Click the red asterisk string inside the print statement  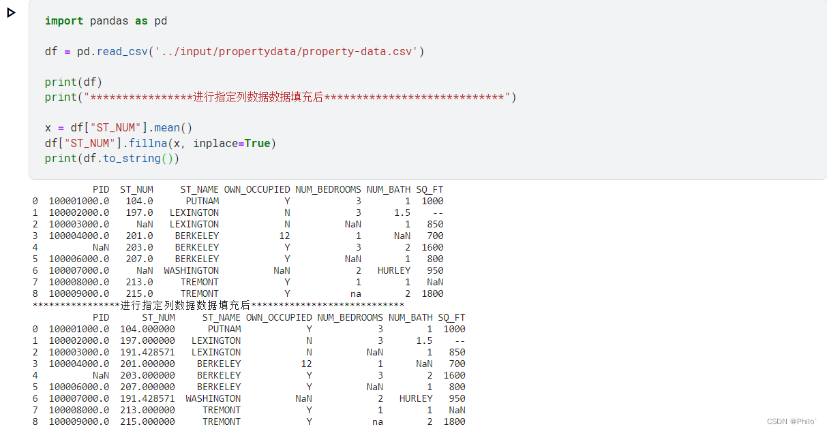(297, 97)
